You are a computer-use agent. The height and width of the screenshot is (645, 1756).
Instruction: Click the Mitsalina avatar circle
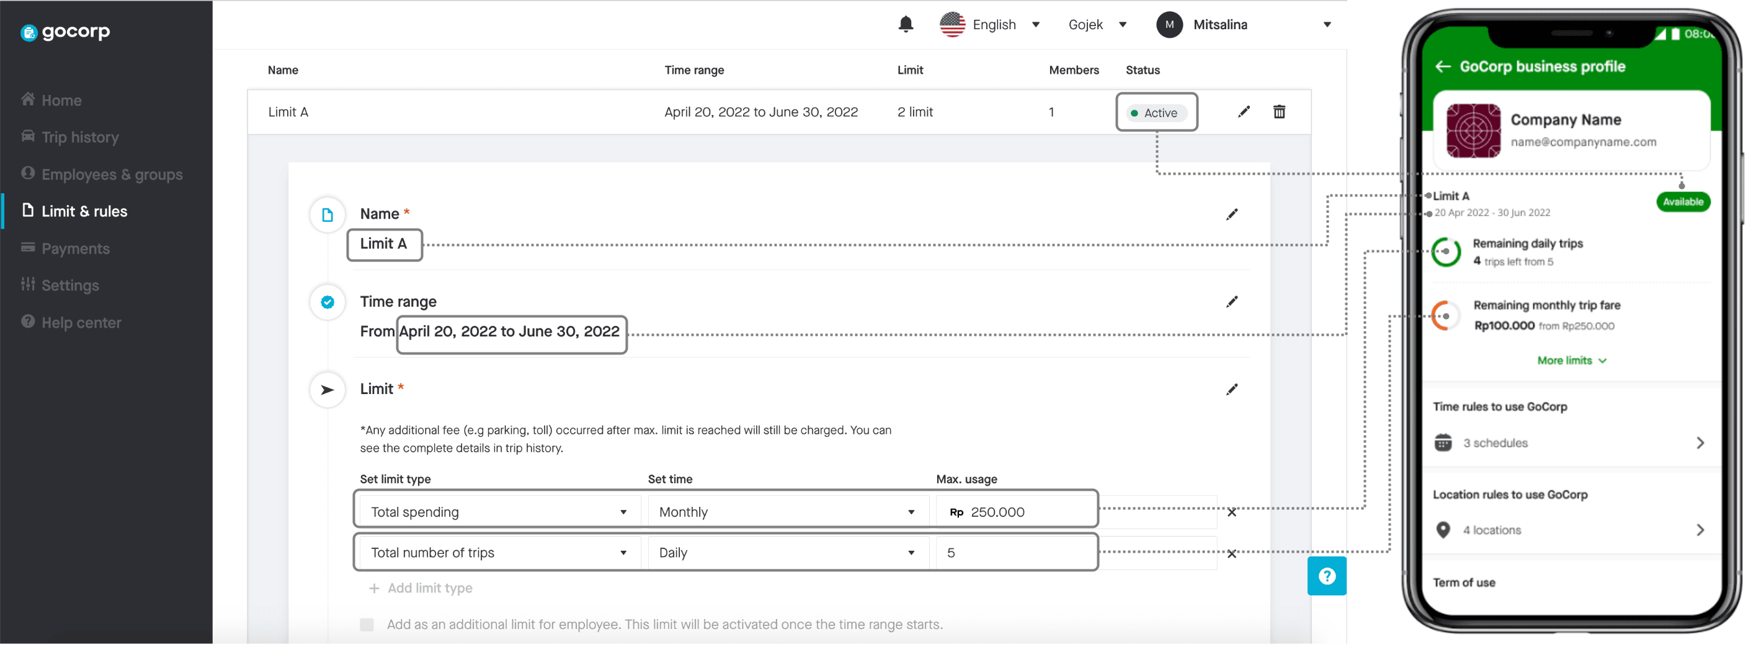click(1169, 25)
